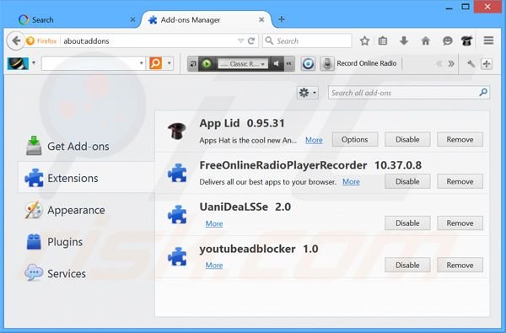Go to the Home page icon

pos(426,41)
